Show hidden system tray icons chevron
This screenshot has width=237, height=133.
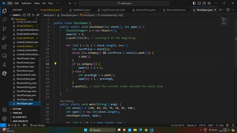pyautogui.click(x=200, y=130)
